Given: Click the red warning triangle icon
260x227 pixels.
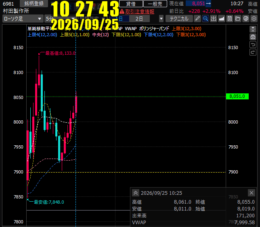Looking at the screenshot, I should point(122,11).
